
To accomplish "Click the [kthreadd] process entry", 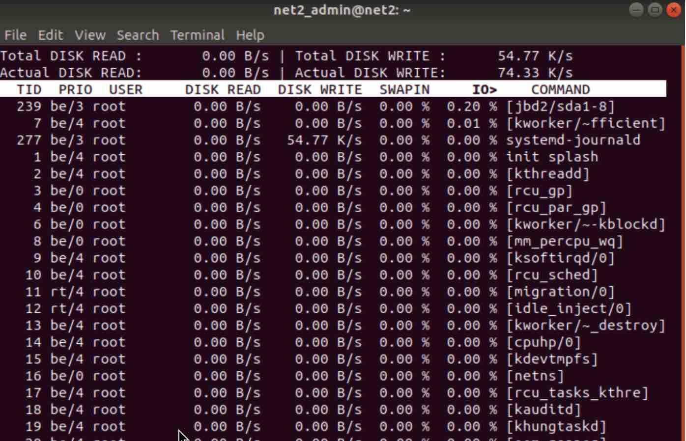I will click(547, 174).
